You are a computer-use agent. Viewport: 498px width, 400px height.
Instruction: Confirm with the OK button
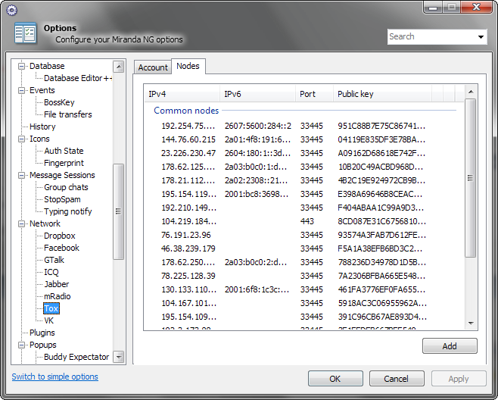[x=335, y=379]
